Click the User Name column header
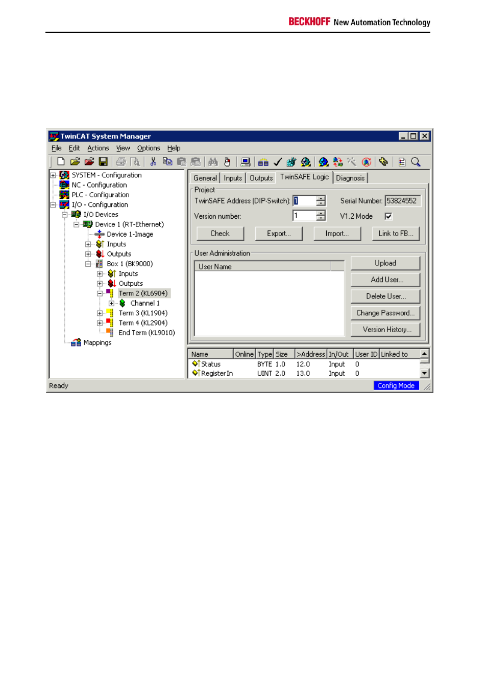This screenshot has height=690, width=487. 262,266
